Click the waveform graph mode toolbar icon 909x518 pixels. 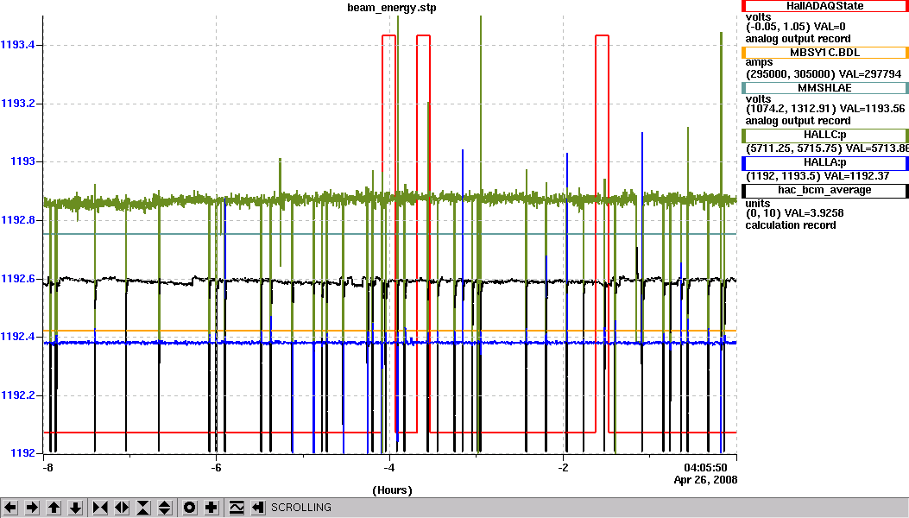pos(237,508)
